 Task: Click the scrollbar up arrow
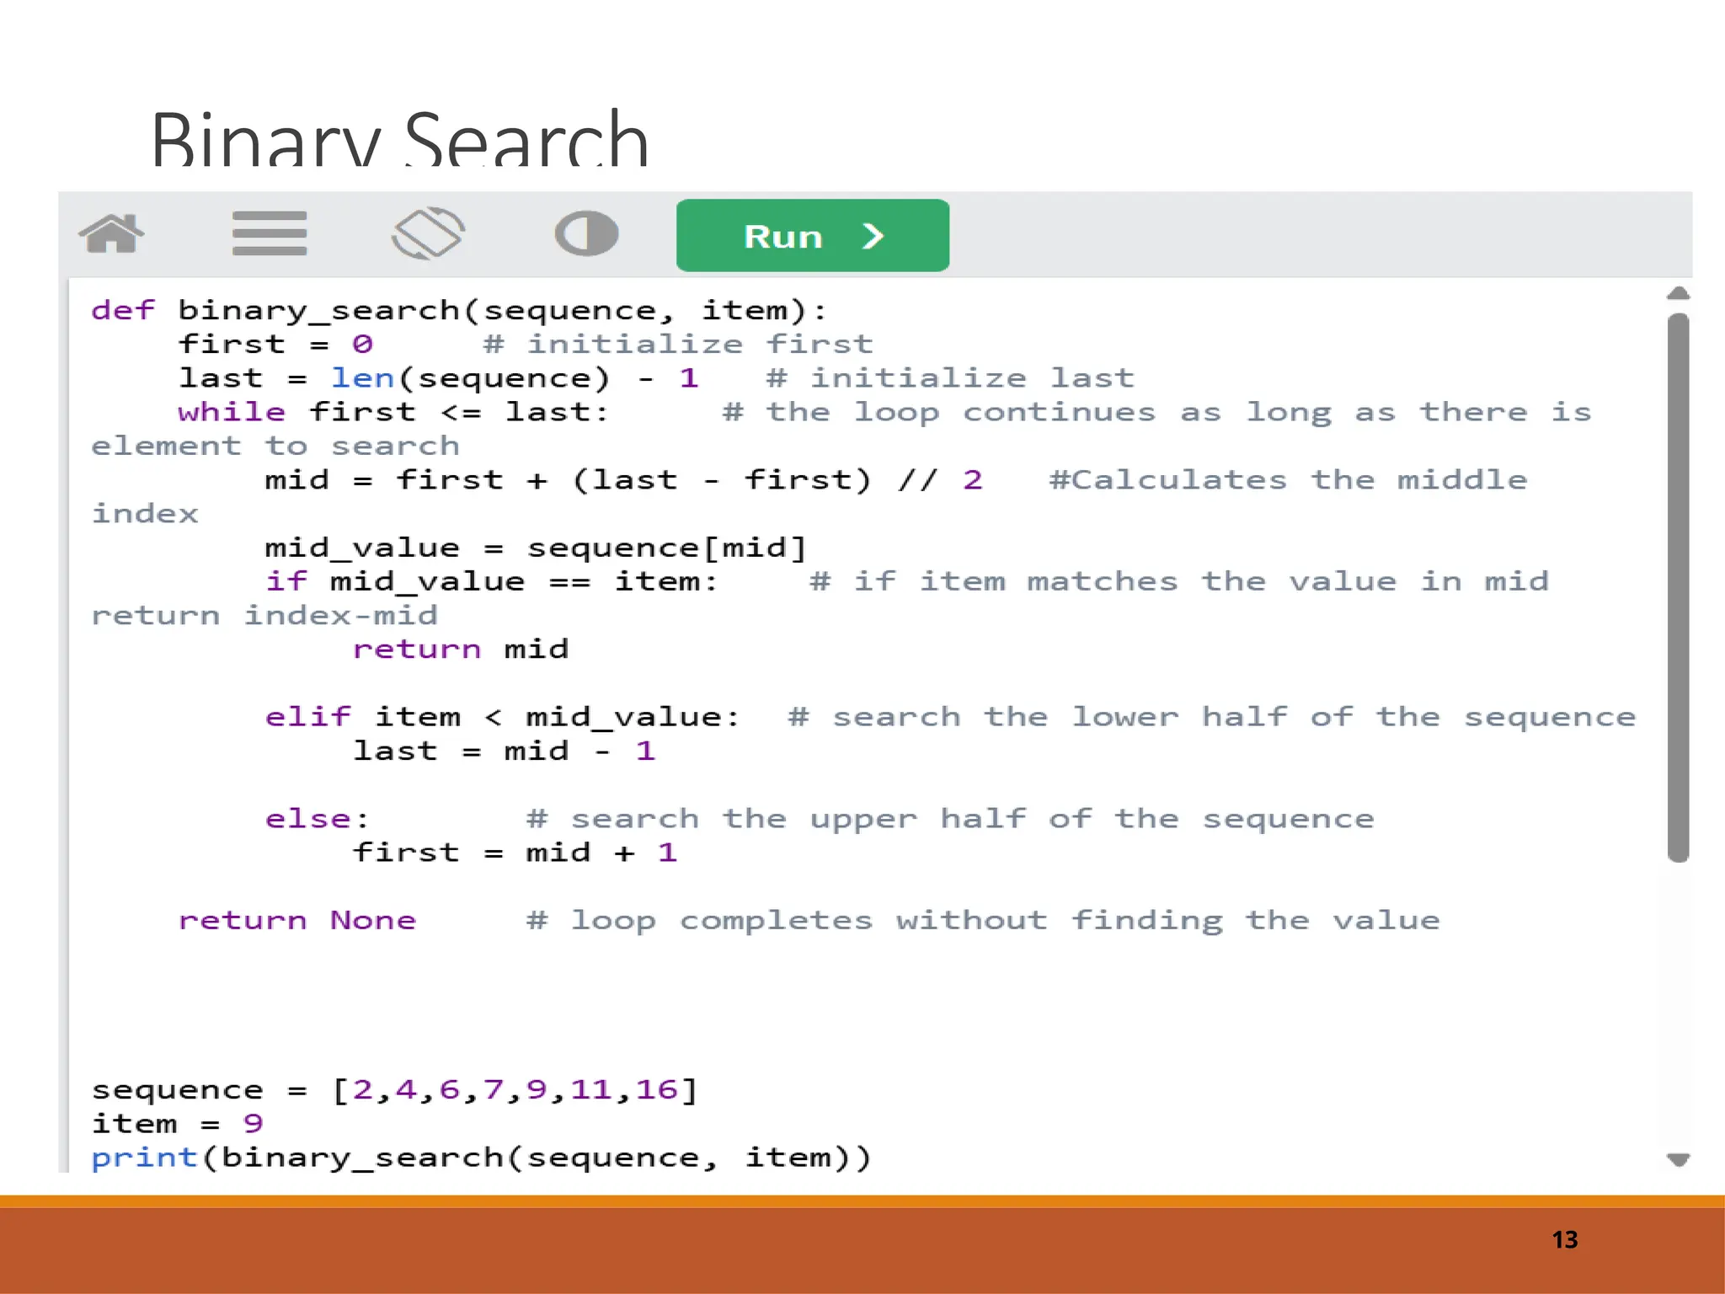coord(1678,293)
